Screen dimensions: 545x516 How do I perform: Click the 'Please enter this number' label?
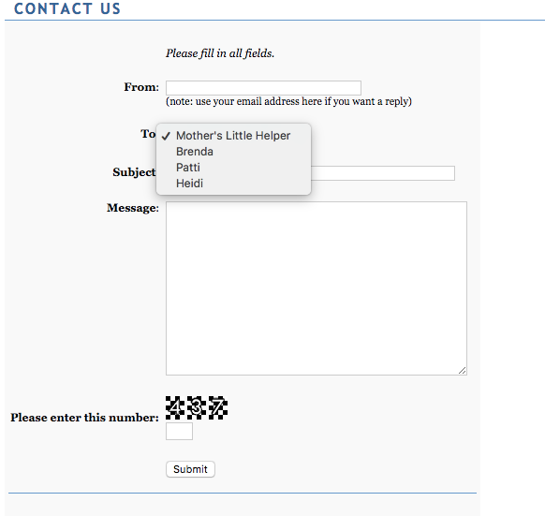84,418
